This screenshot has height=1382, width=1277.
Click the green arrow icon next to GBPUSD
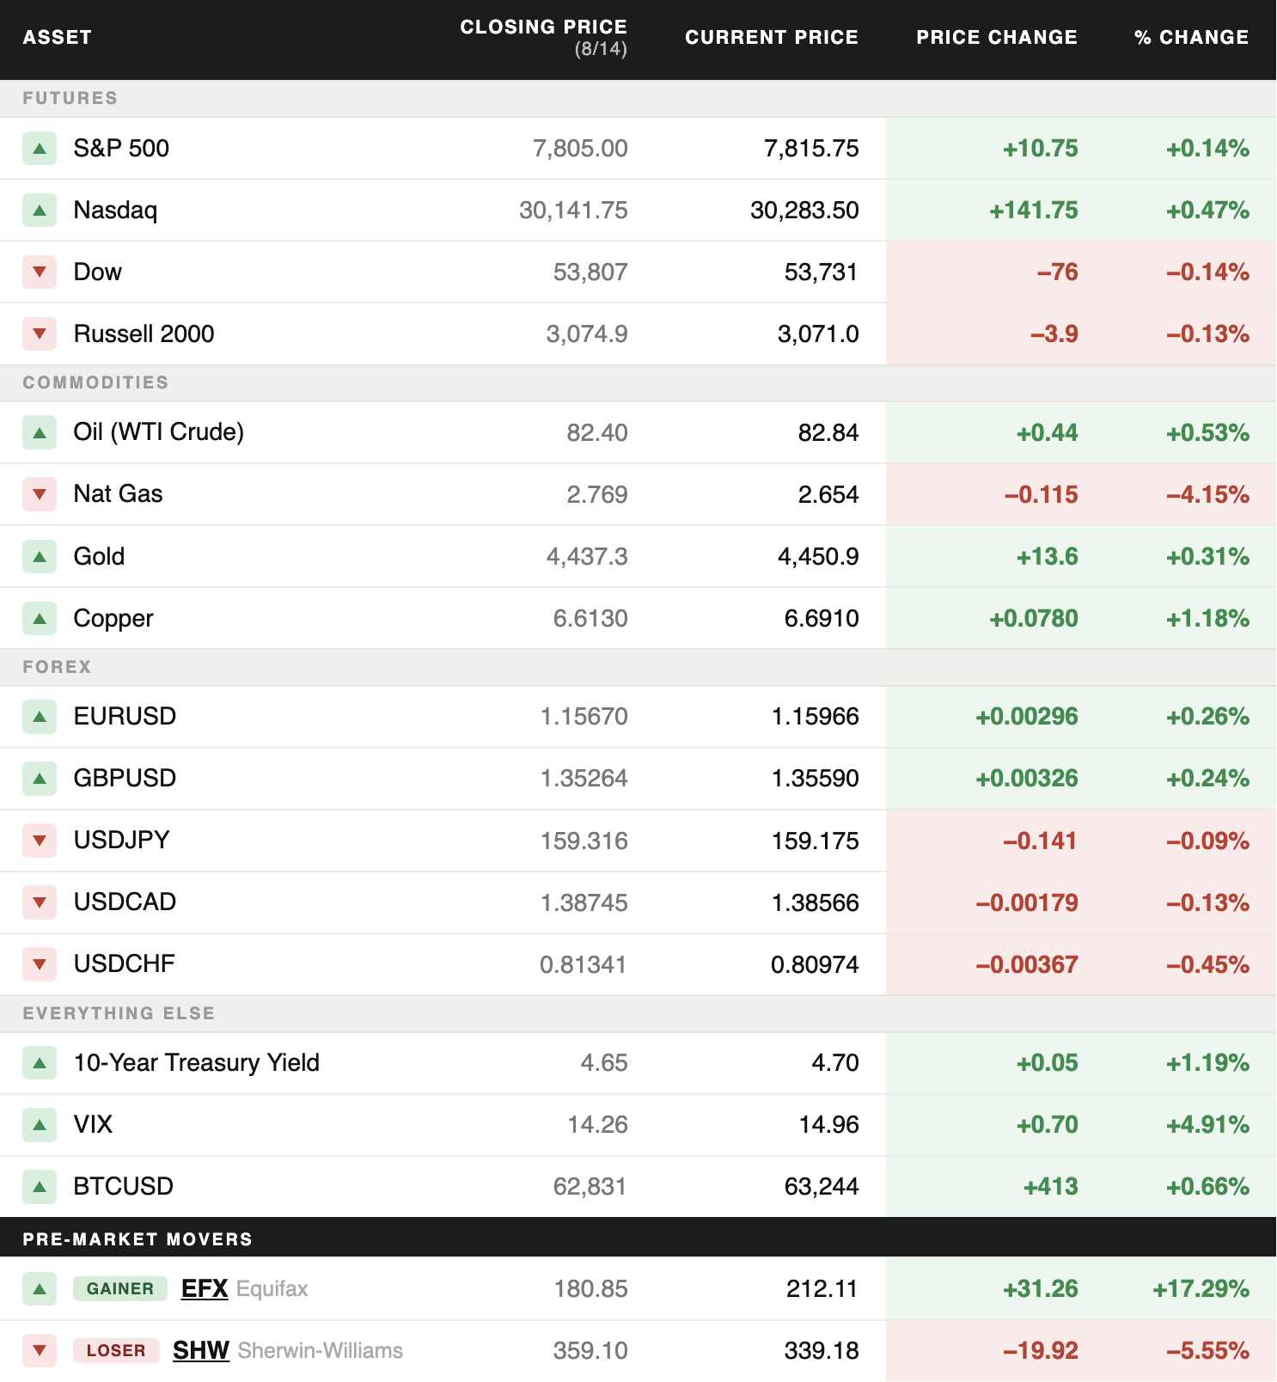40,778
